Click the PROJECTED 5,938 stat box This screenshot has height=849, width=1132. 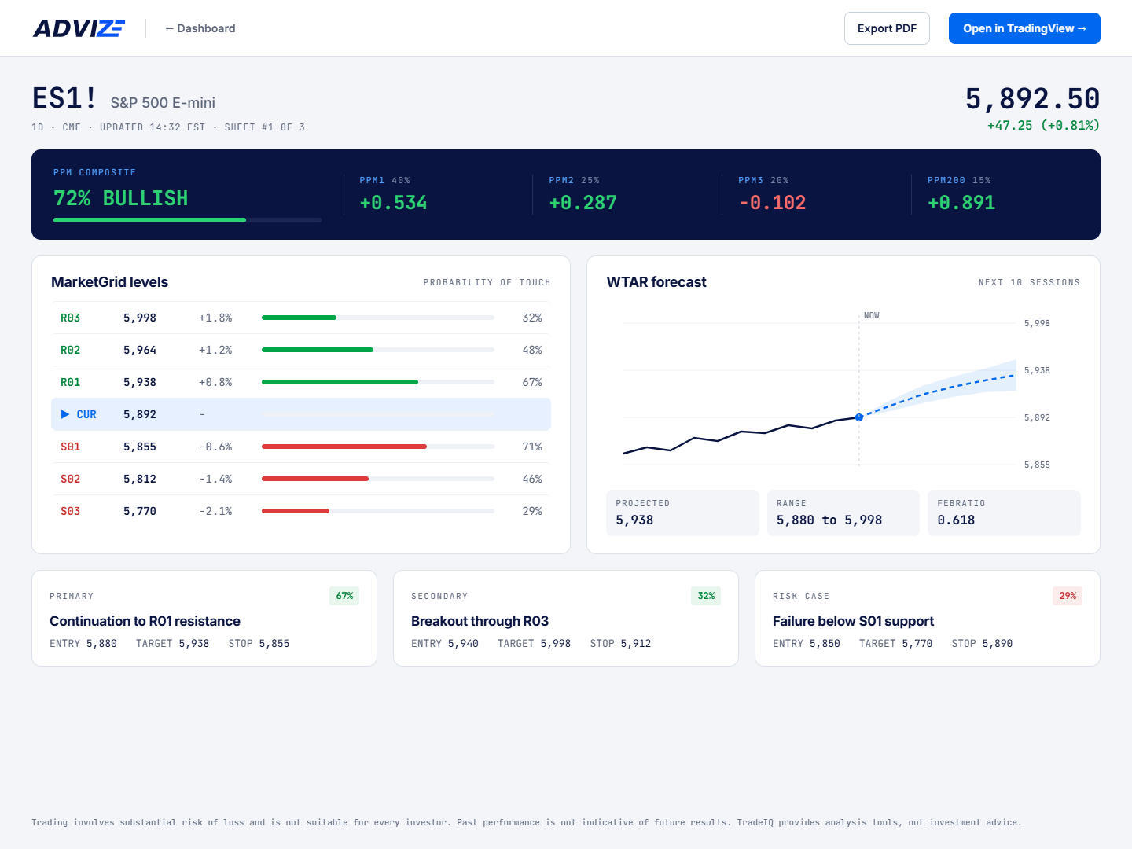(682, 513)
